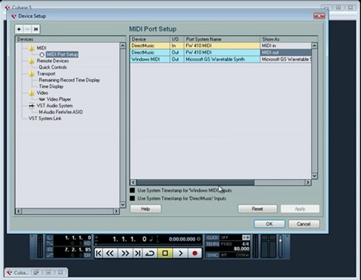
Task: Click the Device column header
Action: pyautogui.click(x=150, y=39)
